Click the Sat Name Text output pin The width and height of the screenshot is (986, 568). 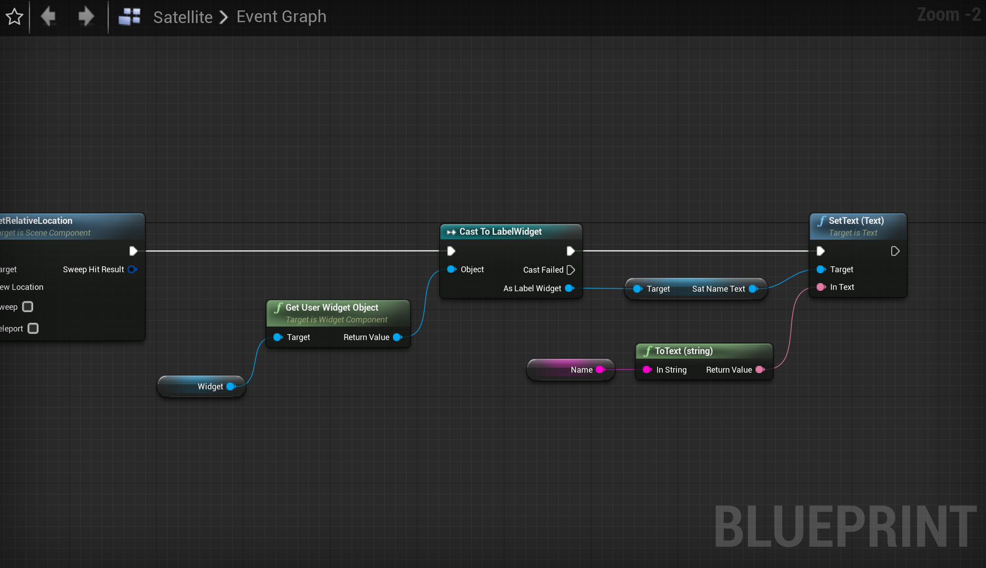753,289
